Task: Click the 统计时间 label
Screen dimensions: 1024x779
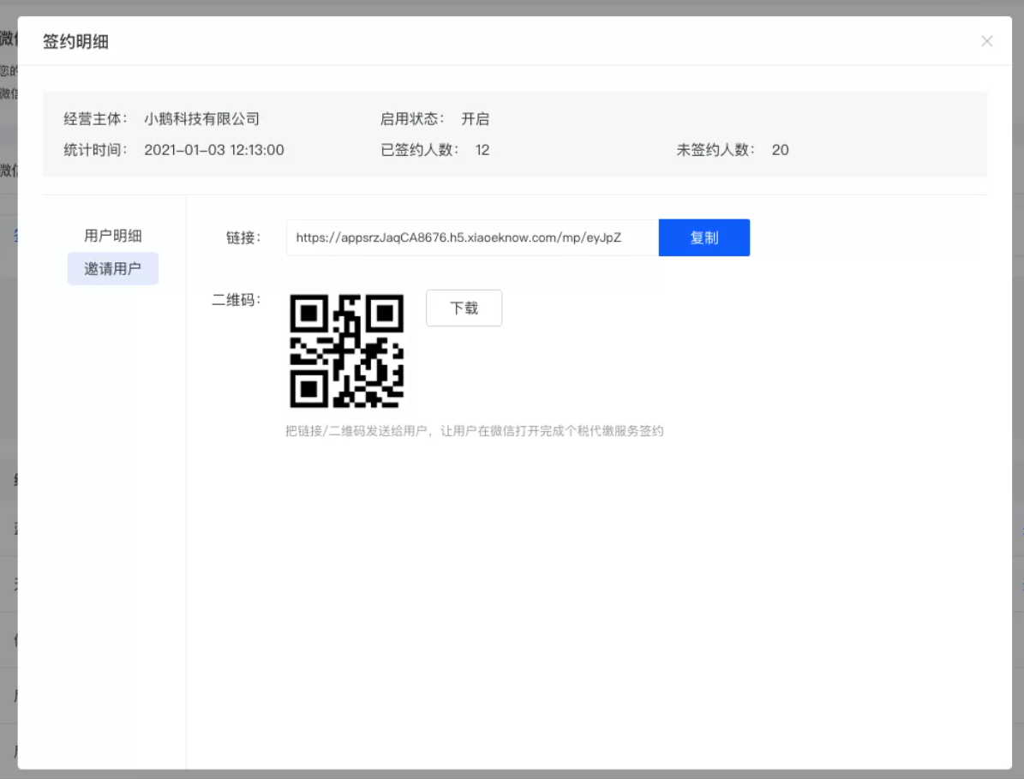Action: point(95,150)
